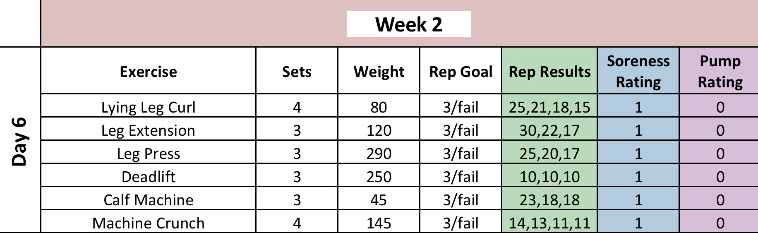Click the Exercise column header
Screen dimensions: 758x233
pyautogui.click(x=148, y=72)
